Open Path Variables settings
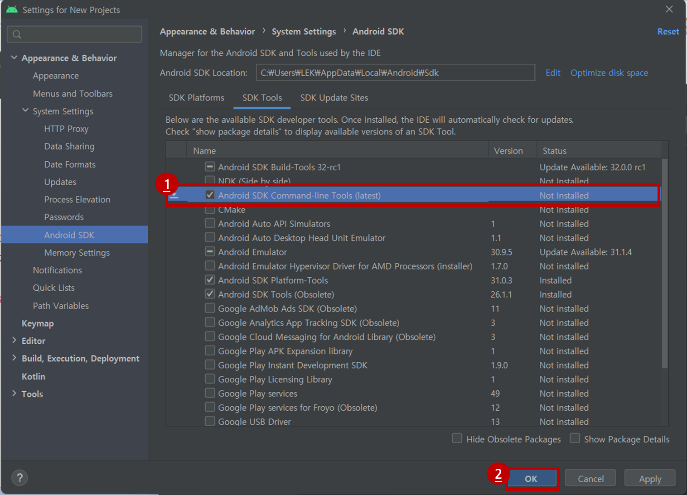Image resolution: width=687 pixels, height=495 pixels. pyautogui.click(x=61, y=306)
